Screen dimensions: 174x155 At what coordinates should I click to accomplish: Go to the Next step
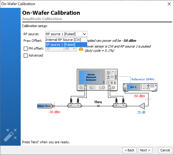pyautogui.click(x=145, y=150)
